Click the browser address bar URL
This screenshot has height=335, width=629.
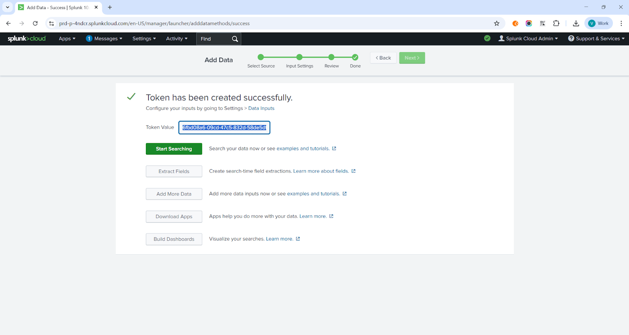154,24
